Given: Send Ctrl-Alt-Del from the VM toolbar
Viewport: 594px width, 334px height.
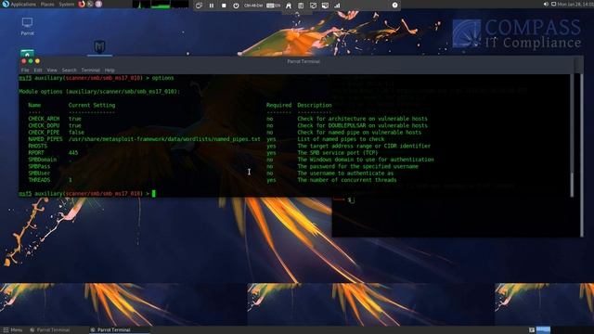Looking at the screenshot, I should [x=253, y=6].
